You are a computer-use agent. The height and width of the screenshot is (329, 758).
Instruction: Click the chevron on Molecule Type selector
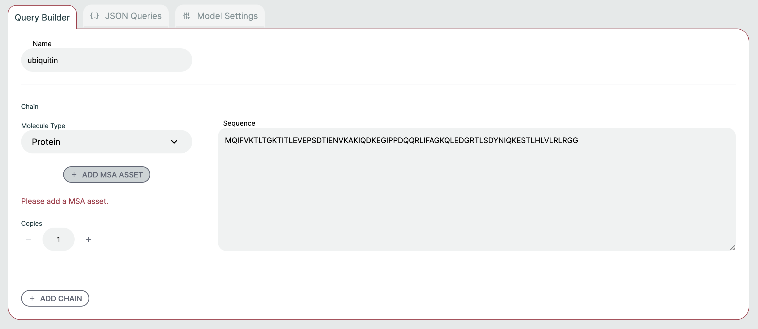[x=174, y=142]
